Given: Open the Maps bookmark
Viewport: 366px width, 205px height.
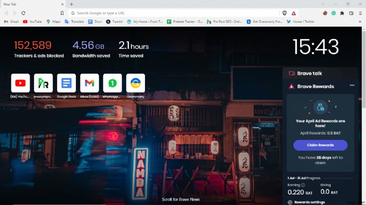Looking at the screenshot, I should (53, 21).
